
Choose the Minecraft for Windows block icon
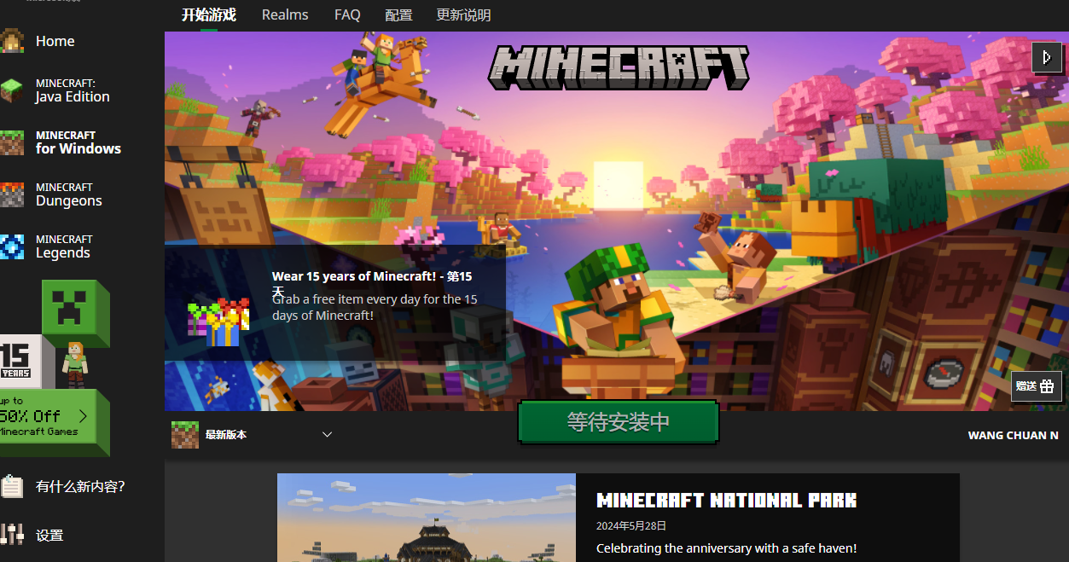click(11, 142)
